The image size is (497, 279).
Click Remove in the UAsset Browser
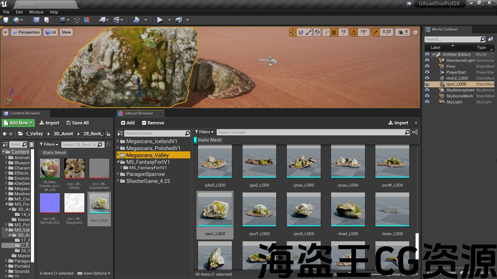click(x=153, y=123)
